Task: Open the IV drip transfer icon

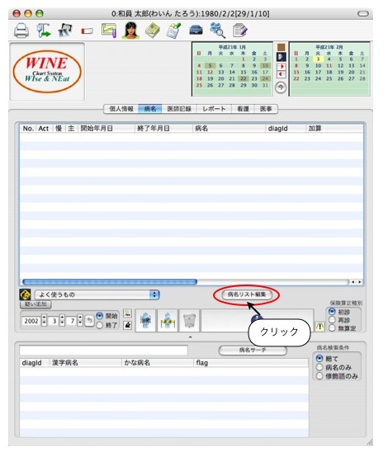Action: click(x=43, y=31)
